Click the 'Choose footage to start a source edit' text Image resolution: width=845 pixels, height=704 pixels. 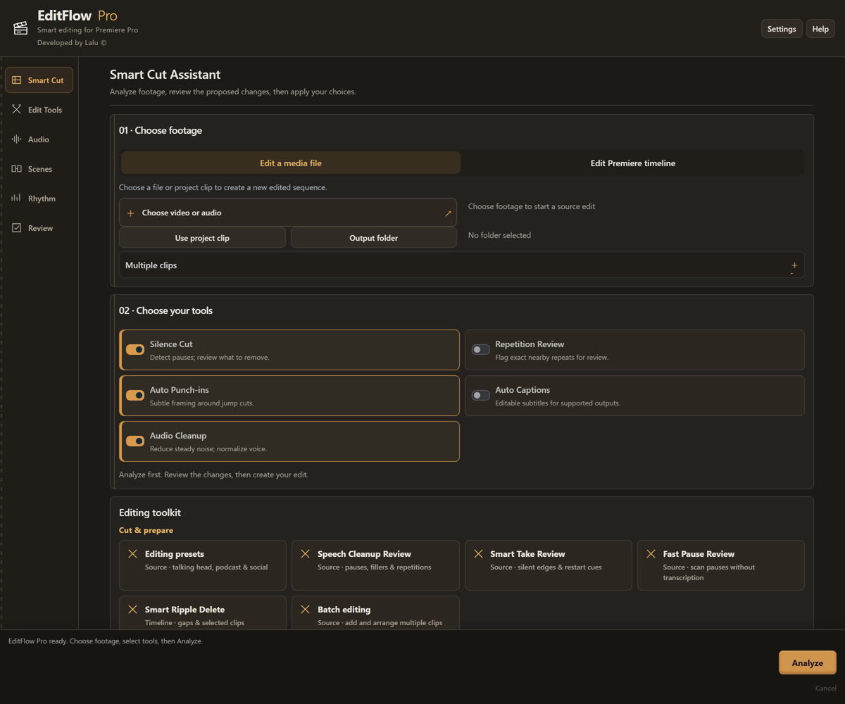pyautogui.click(x=532, y=206)
